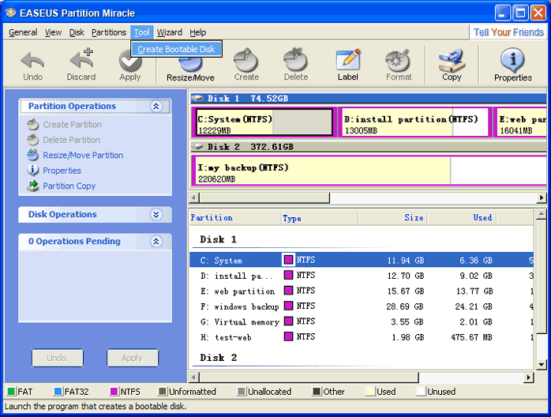Image resolution: width=551 pixels, height=417 pixels.
Task: Click Delete Partition icon in sidebar
Action: [32, 140]
